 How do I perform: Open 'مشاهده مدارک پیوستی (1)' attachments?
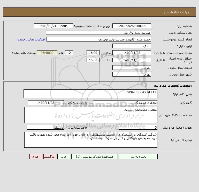click(x=95, y=156)
